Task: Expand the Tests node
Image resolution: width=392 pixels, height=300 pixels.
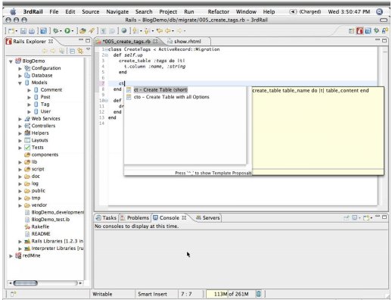Action: pos(20,148)
